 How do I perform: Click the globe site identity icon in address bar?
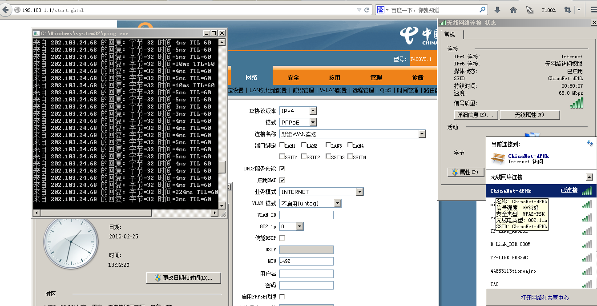(16, 10)
